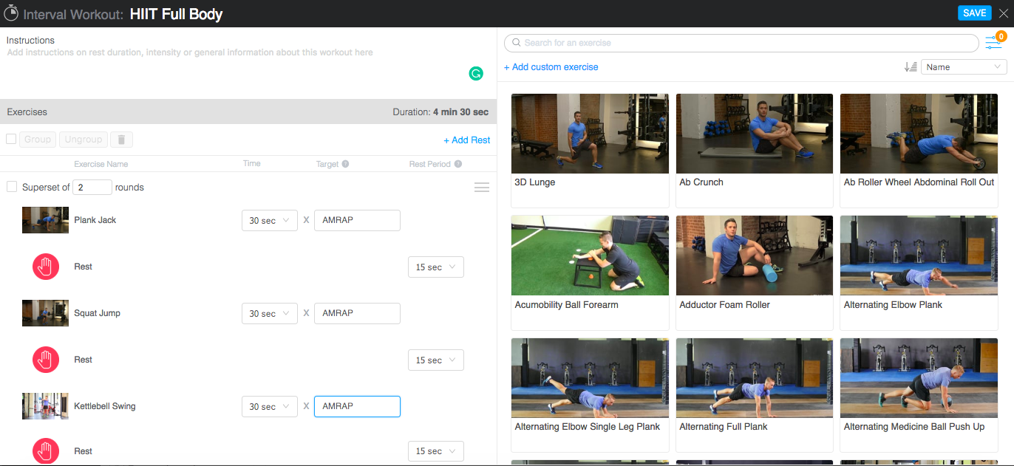The height and width of the screenshot is (466, 1014).
Task: Select the Ab Crunch exercise card
Action: point(755,151)
